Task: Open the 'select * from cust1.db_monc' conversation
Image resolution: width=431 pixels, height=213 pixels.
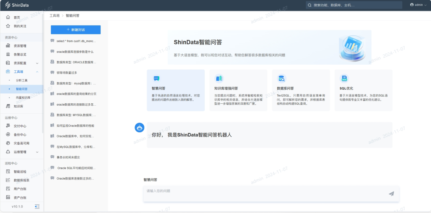Action: (75, 41)
